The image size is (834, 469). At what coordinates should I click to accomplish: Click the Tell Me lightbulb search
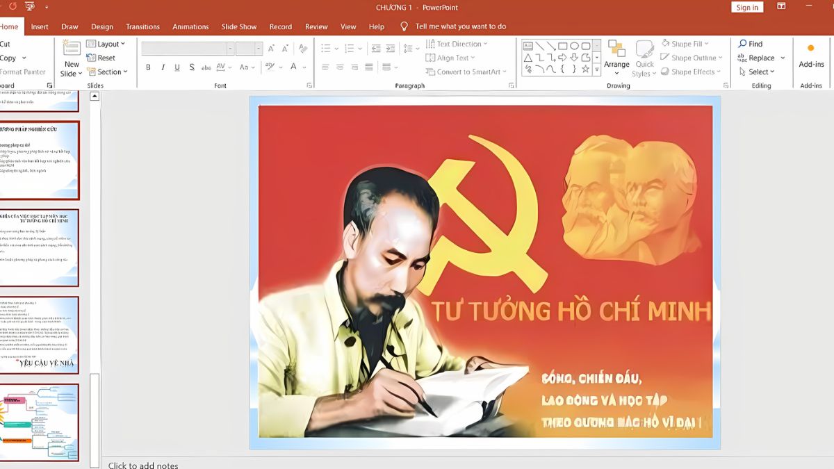[x=404, y=26]
